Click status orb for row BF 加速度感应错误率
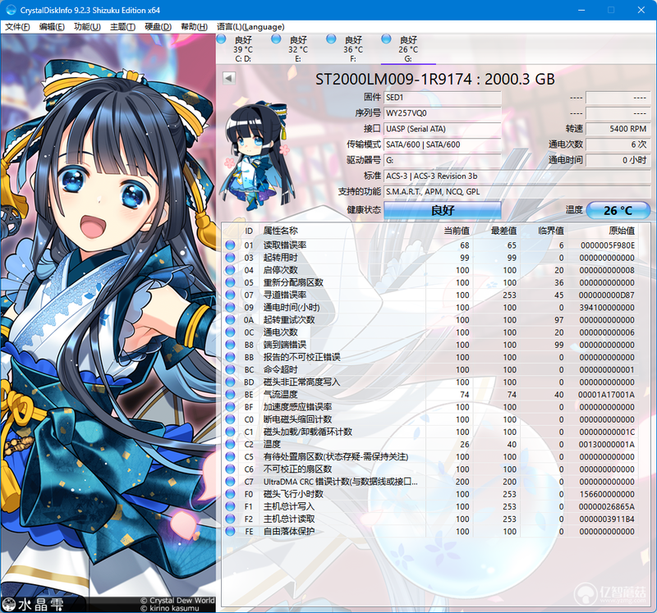The image size is (657, 613). [x=230, y=407]
